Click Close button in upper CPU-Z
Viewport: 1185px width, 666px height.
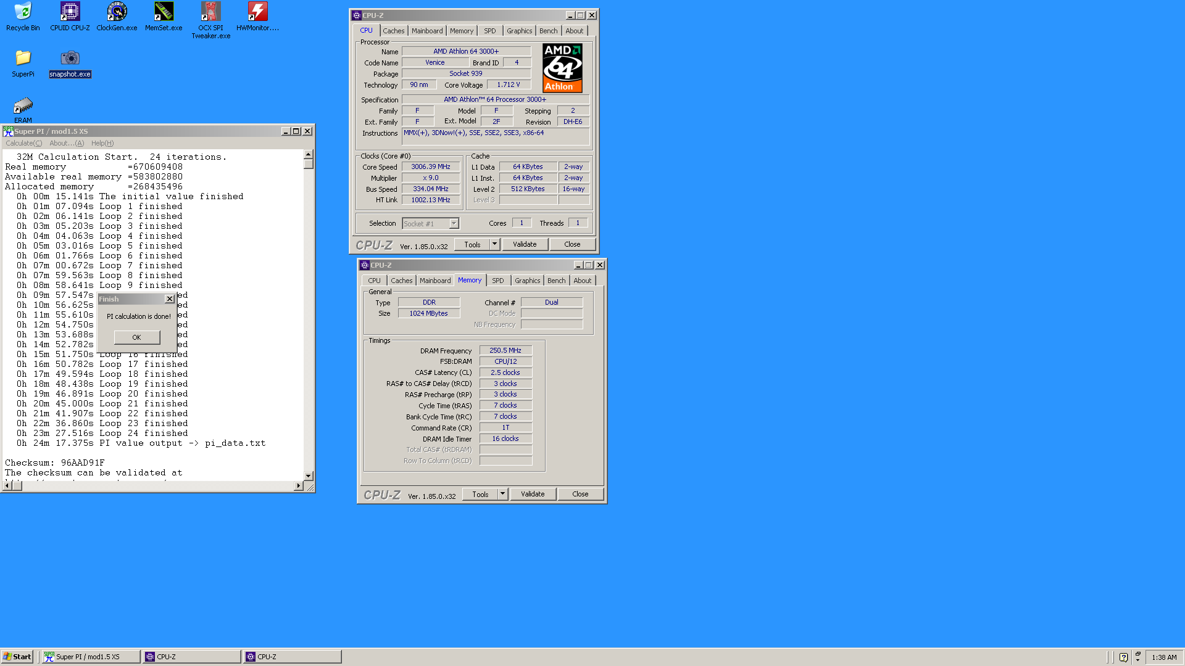(572, 244)
